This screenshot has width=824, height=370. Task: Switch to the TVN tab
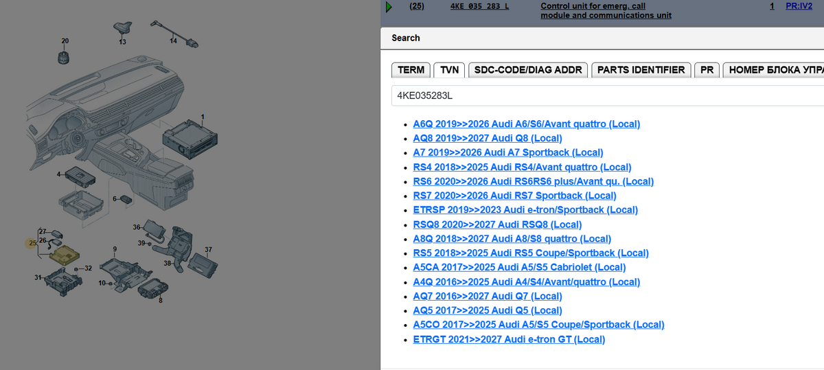450,70
